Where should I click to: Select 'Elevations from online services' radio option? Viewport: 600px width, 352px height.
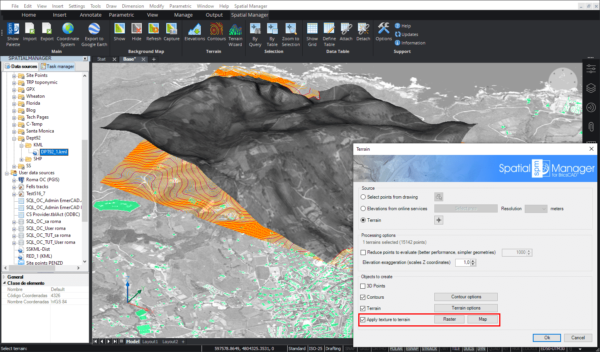pyautogui.click(x=363, y=209)
